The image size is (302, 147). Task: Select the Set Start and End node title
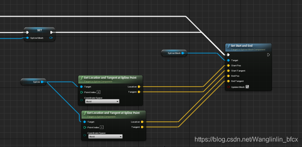242,46
